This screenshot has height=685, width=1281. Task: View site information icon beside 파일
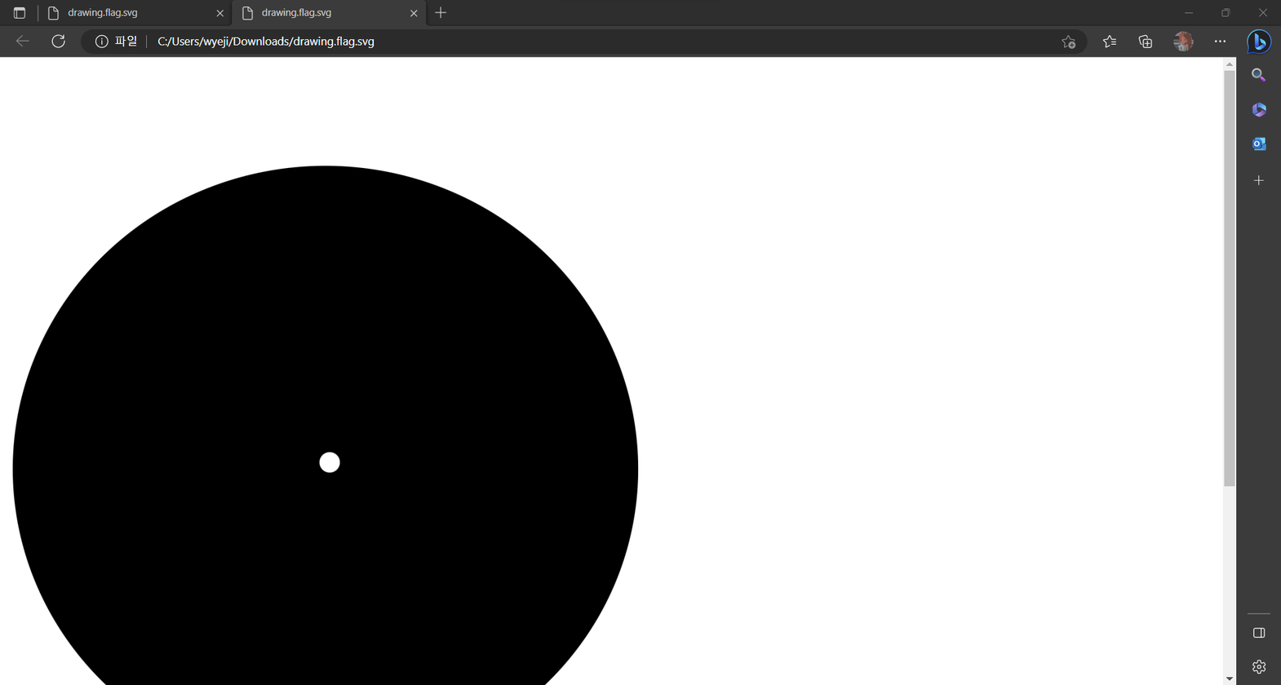point(101,42)
